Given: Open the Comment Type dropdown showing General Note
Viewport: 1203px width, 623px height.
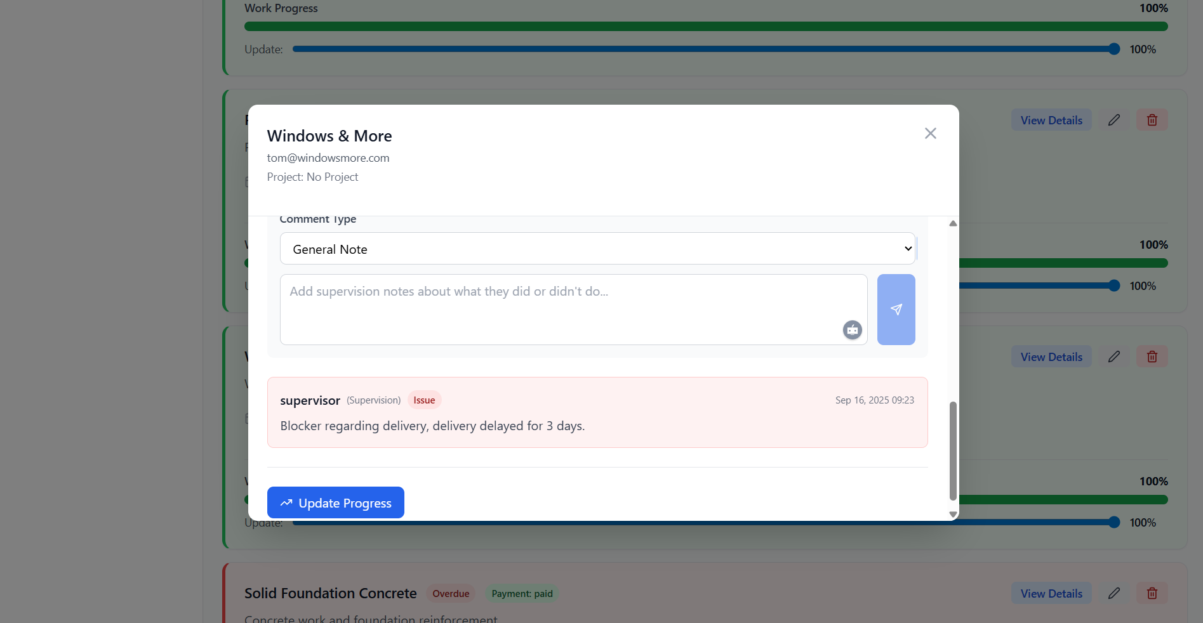Looking at the screenshot, I should (597, 249).
